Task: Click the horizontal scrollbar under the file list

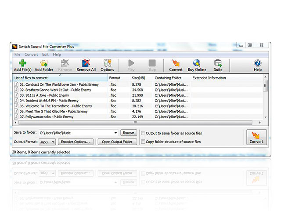Action: click(135, 123)
